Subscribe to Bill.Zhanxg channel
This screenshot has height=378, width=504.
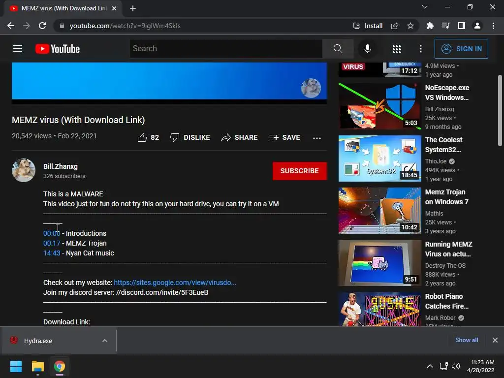coord(300,171)
